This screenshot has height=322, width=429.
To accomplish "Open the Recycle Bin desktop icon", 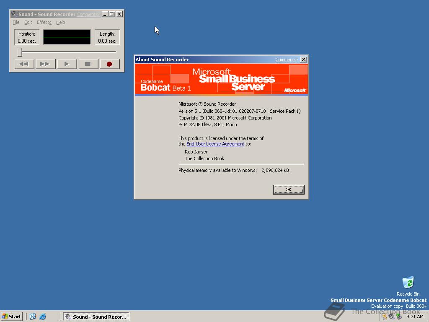I will coord(408,286).
